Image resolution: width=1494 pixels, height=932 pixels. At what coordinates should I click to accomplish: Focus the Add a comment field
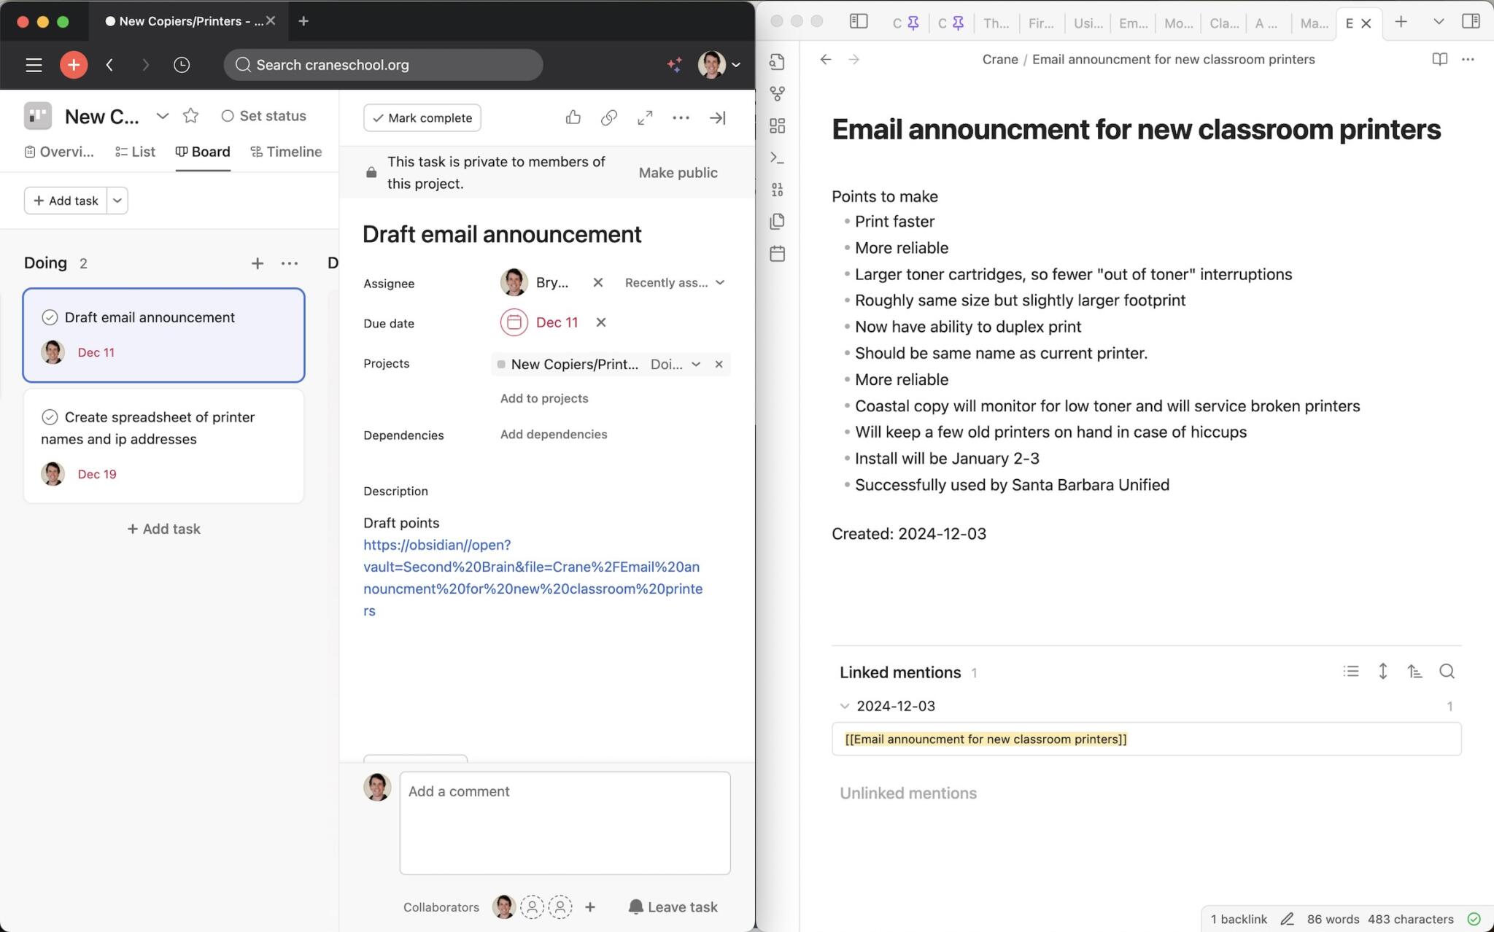tap(565, 823)
